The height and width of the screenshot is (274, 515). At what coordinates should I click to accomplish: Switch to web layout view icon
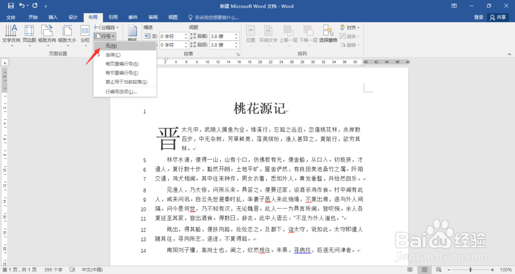(x=439, y=270)
